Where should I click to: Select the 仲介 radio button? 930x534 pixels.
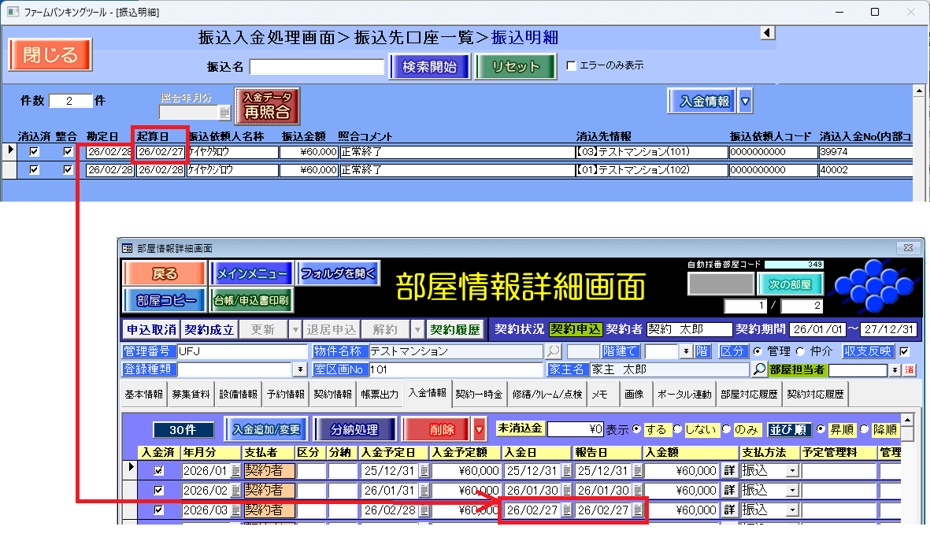(798, 351)
